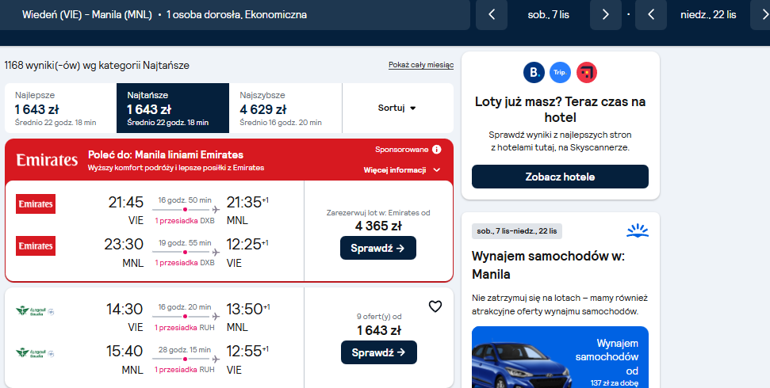Select the Najlepsze tab
770x388 pixels.
pyautogui.click(x=60, y=108)
